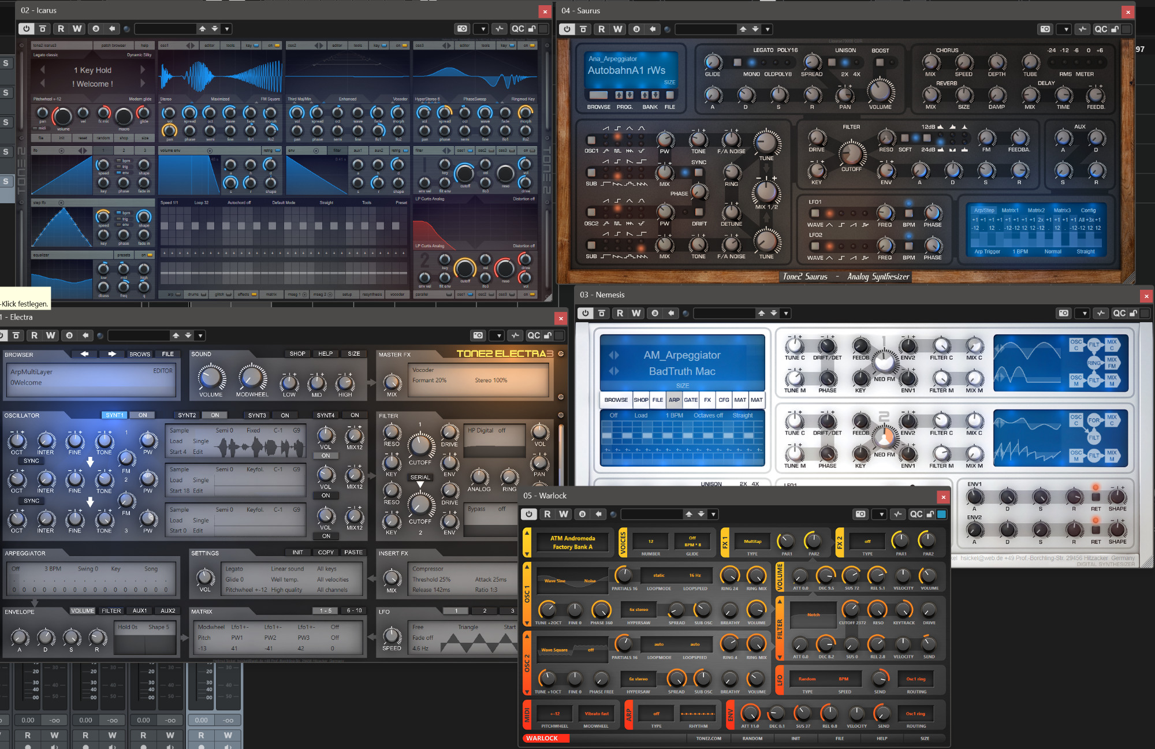Adjust the VOLUME knob in Electra
Screen dimensions: 1155x749
(x=211, y=377)
